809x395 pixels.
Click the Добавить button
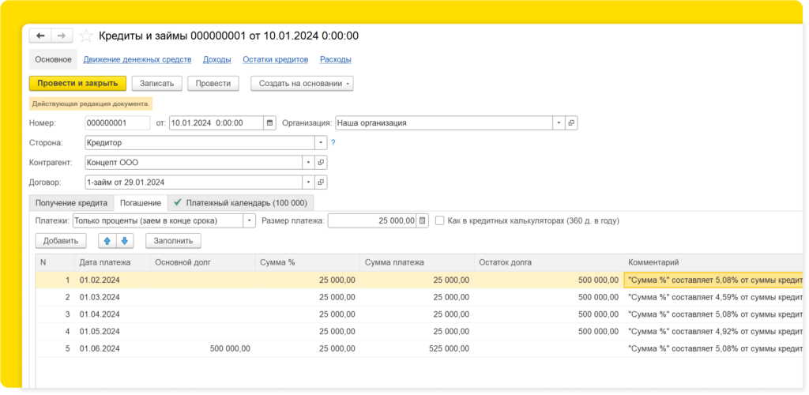point(60,240)
